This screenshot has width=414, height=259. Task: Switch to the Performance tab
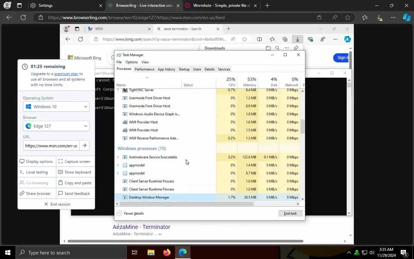[x=144, y=69]
